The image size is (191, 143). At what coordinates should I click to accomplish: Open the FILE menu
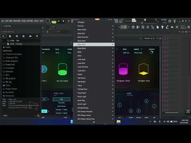[x=3, y=21]
